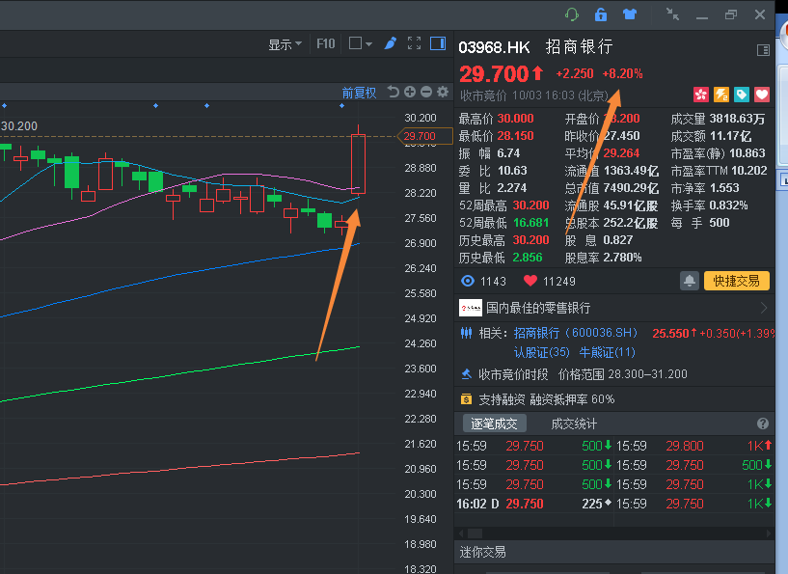Click the 支持融资 融资抵押率 60% row
788x574 pixels.
[614, 399]
